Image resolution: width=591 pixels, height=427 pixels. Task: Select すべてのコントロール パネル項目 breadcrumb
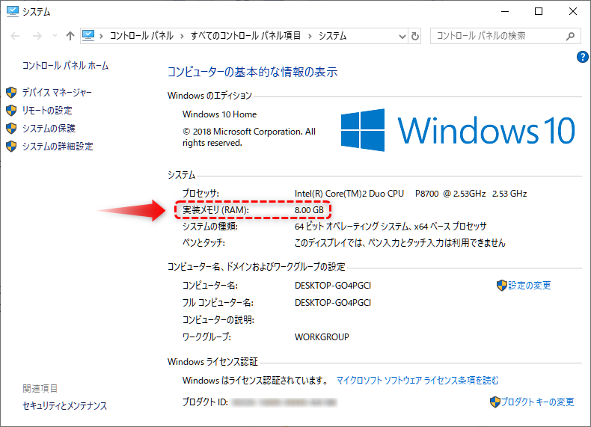pos(245,36)
